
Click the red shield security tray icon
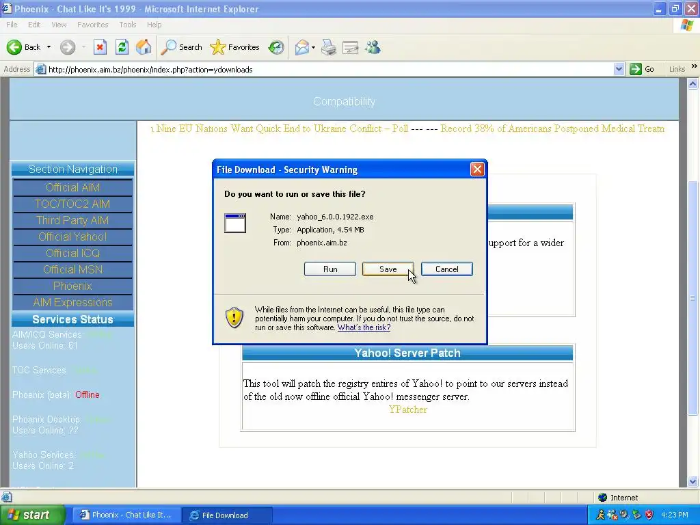(x=649, y=515)
